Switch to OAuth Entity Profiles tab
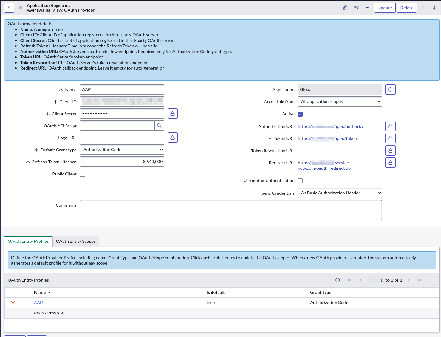The width and height of the screenshot is (441, 337). point(28,241)
